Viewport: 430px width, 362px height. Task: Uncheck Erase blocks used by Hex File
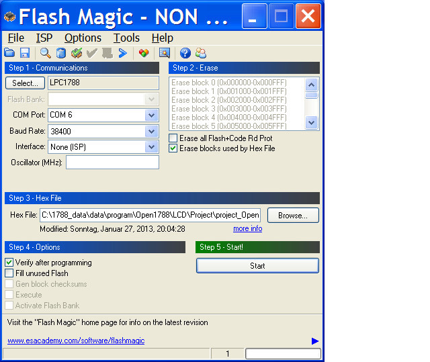pyautogui.click(x=173, y=148)
